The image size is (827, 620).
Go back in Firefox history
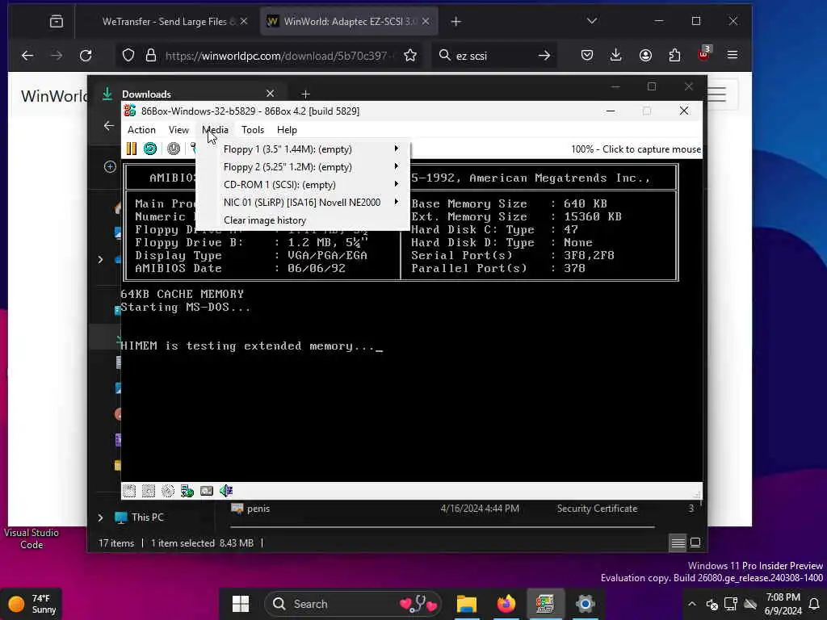(x=27, y=56)
